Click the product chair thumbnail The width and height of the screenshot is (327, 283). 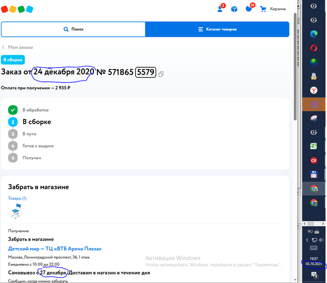click(17, 212)
